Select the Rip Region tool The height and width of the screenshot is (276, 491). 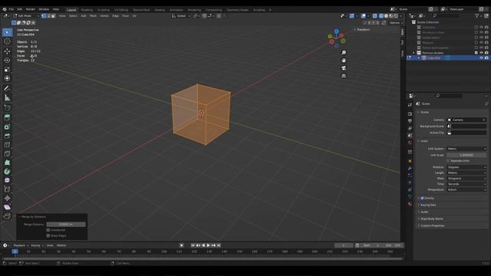pos(7,216)
